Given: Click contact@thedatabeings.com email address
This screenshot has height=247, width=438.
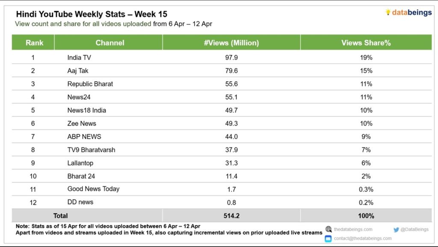Looking at the screenshot, I should point(363,238).
